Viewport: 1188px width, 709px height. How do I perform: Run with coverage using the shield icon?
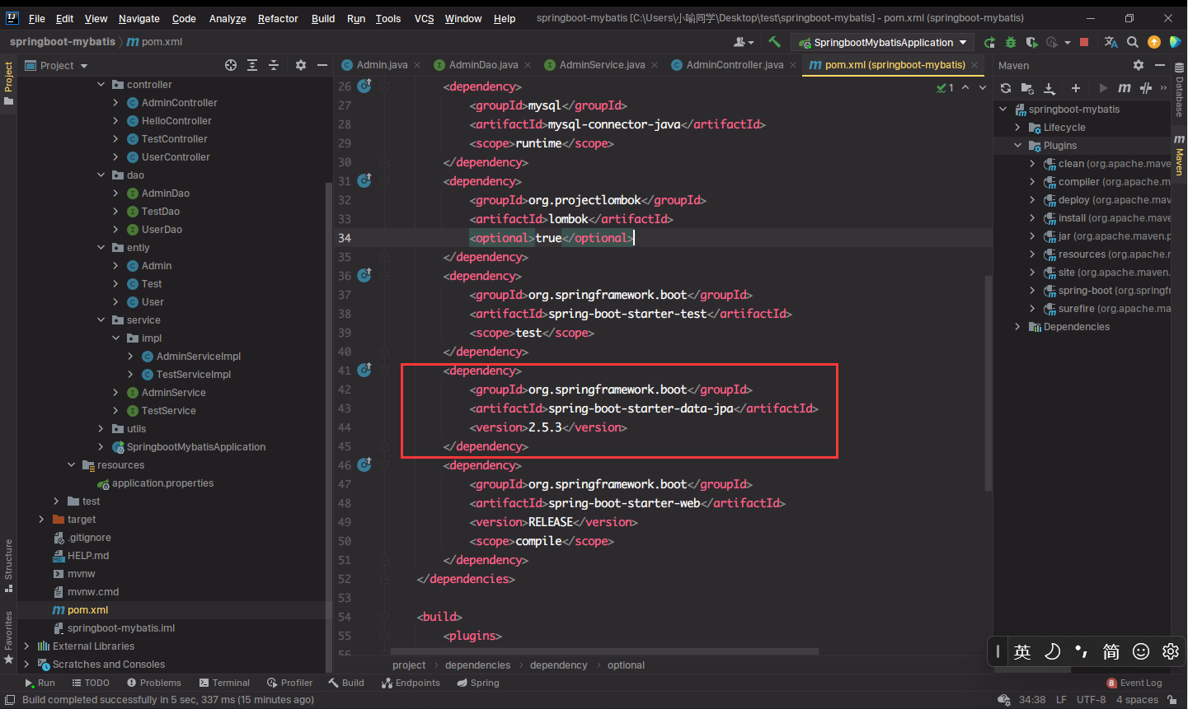1031,42
